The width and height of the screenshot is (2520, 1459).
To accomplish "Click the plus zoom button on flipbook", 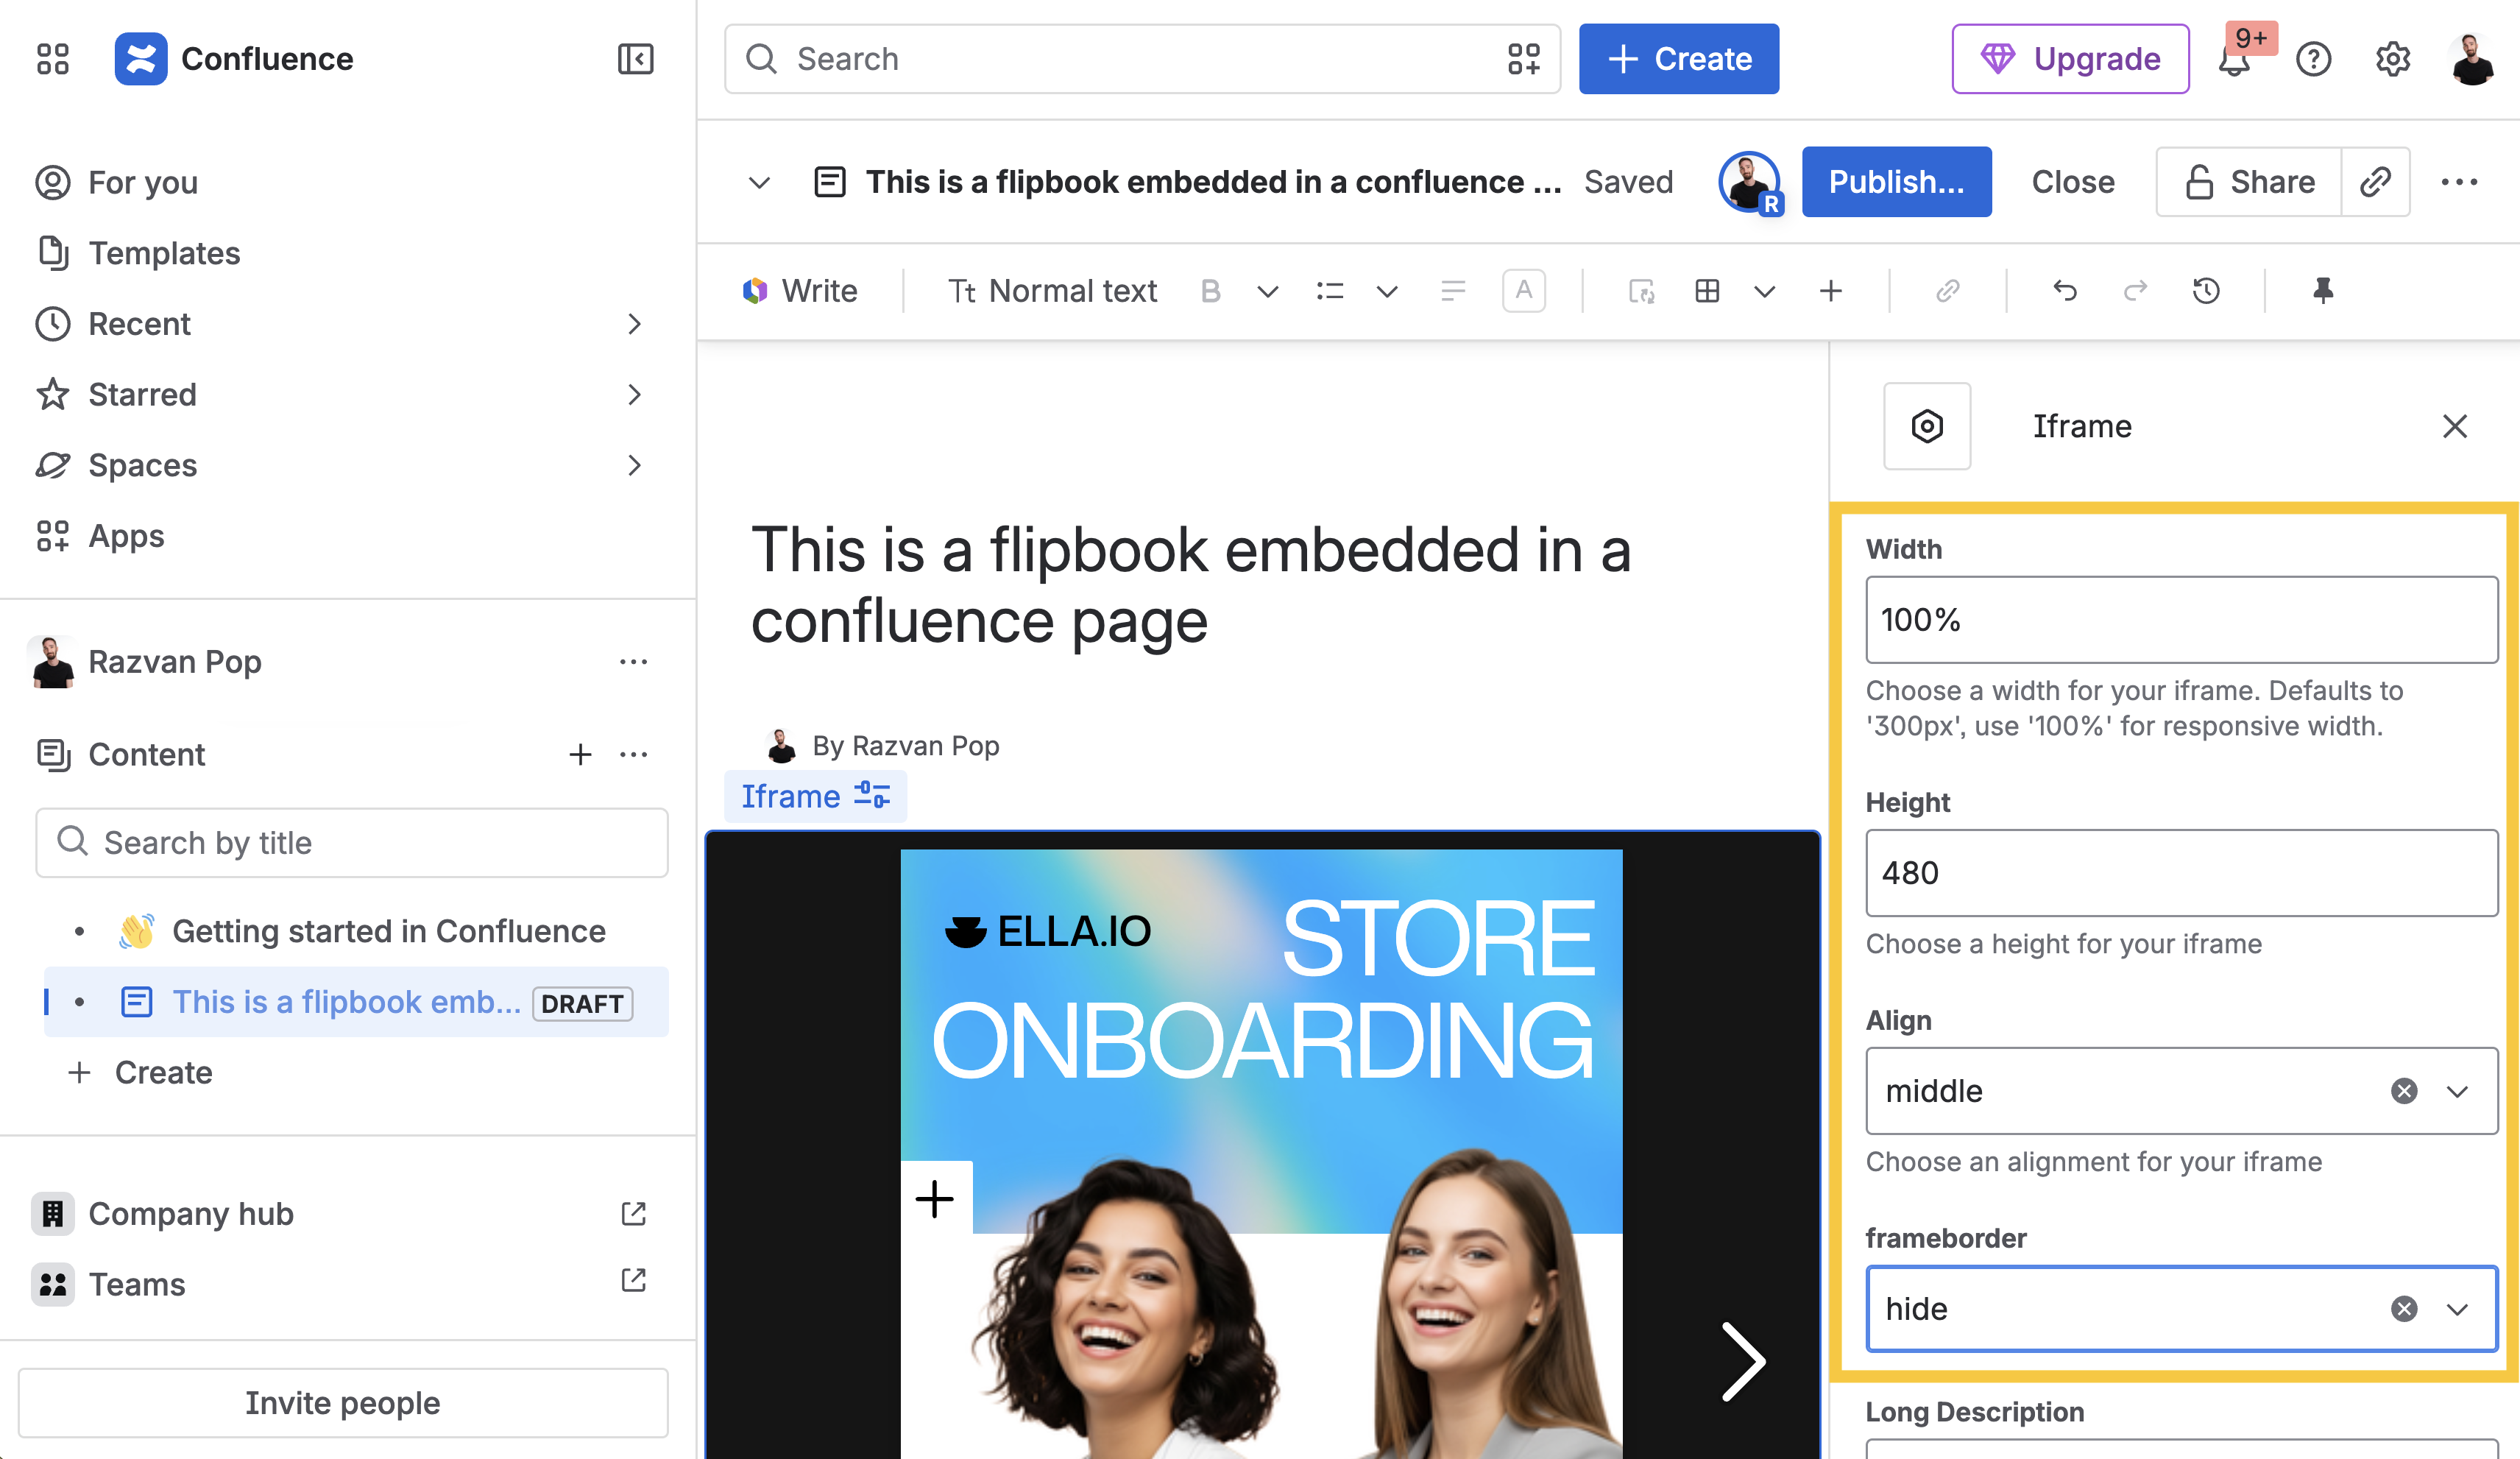I will [935, 1198].
